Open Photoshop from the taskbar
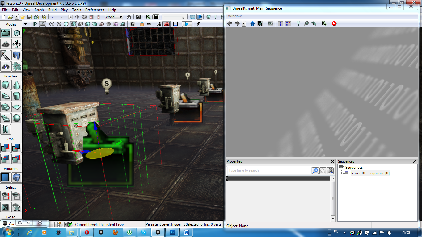Screen dimensions: 422x237 (x=172, y=232)
